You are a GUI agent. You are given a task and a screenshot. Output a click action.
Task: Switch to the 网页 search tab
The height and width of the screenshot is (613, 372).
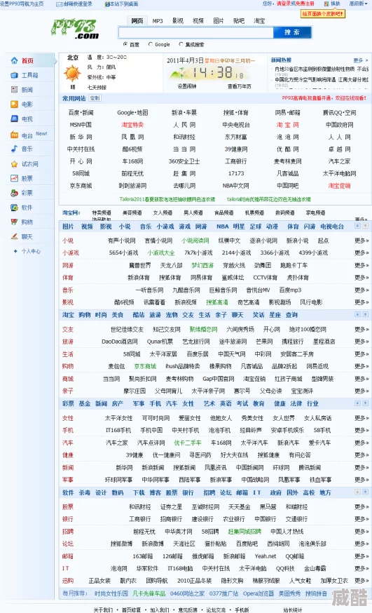(137, 21)
